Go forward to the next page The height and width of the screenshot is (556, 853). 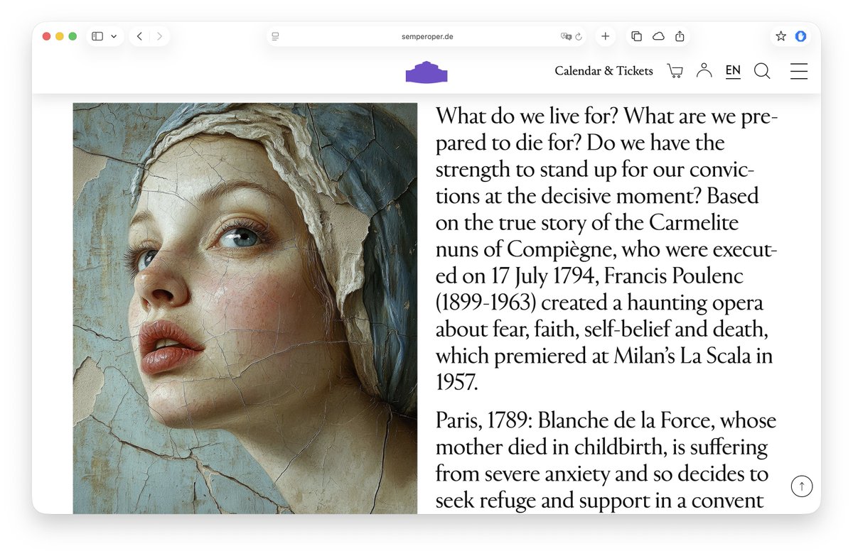159,36
